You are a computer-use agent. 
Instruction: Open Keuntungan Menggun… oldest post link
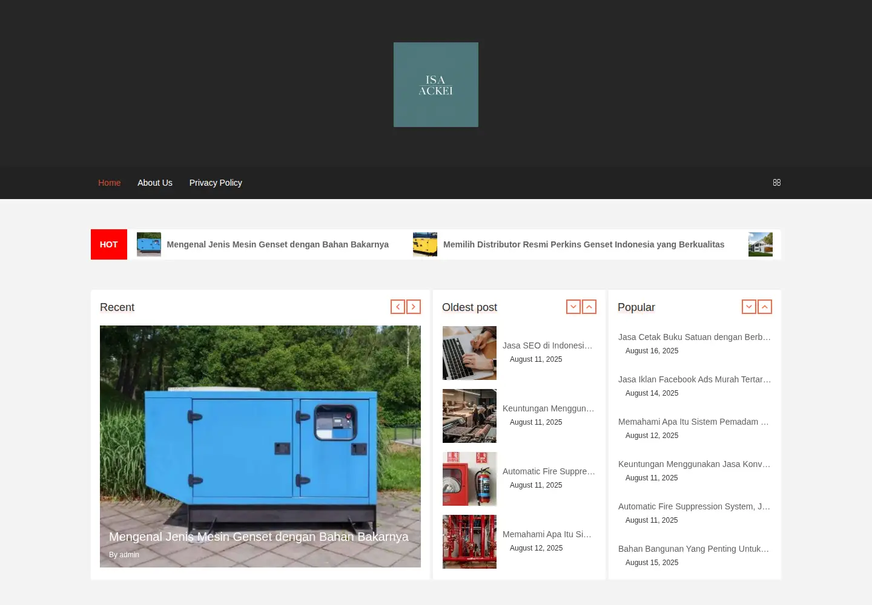tap(549, 408)
